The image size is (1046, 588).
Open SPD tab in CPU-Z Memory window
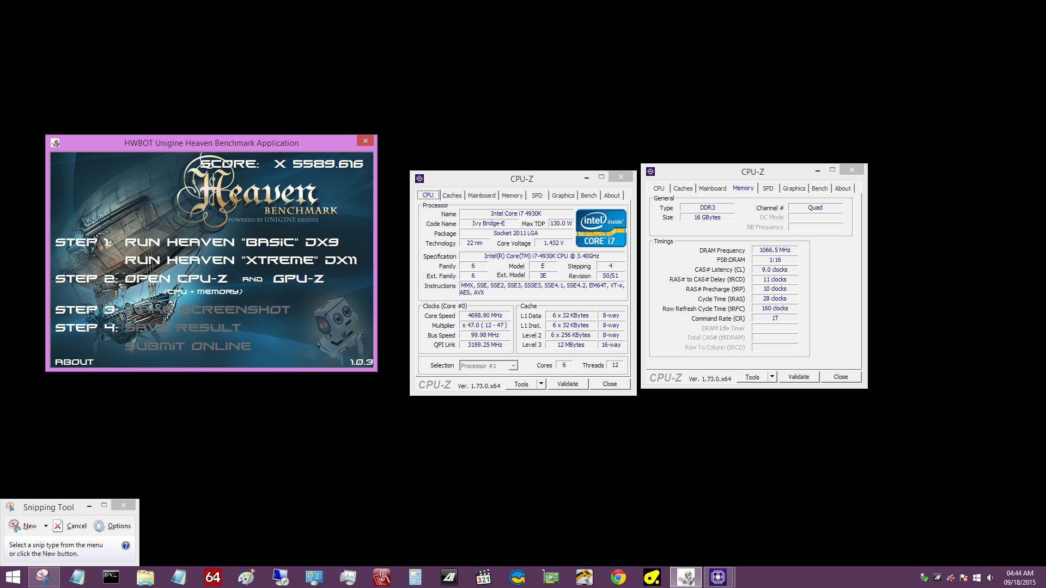click(x=768, y=188)
